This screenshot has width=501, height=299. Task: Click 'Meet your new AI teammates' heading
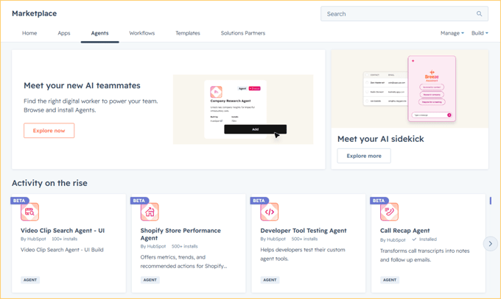pyautogui.click(x=82, y=85)
